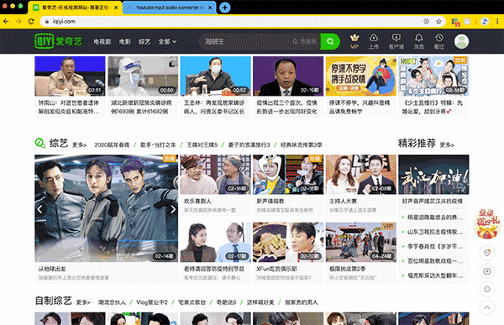The height and width of the screenshot is (325, 504).
Task: Open the 妻子的浪漫旅行3 link
Action: point(249,145)
